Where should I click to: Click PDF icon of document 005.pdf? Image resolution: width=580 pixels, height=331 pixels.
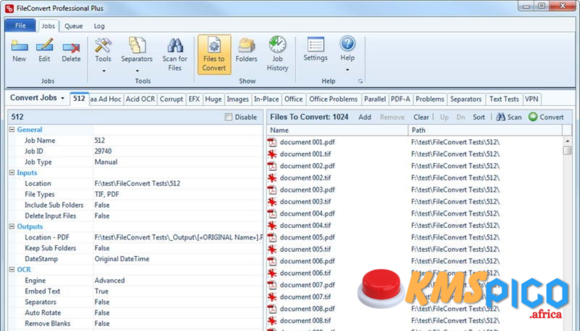tap(272, 237)
